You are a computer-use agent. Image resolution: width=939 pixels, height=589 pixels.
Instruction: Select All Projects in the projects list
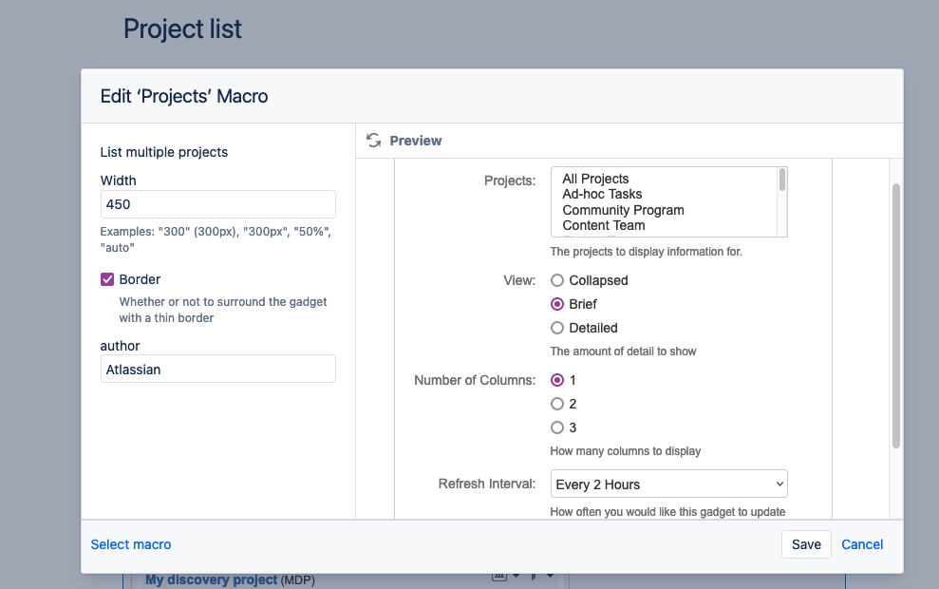coord(595,179)
